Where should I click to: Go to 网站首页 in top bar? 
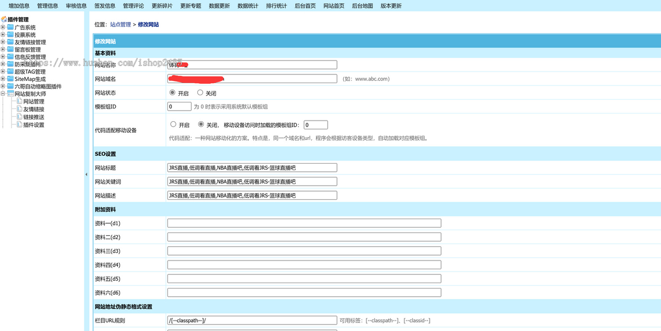[x=334, y=6]
